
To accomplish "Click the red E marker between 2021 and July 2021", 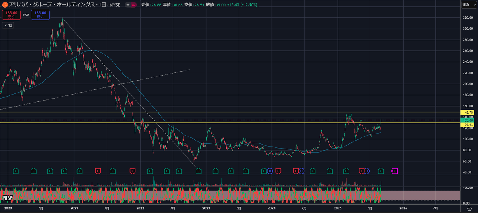I will pyautogui.click(x=98, y=171).
